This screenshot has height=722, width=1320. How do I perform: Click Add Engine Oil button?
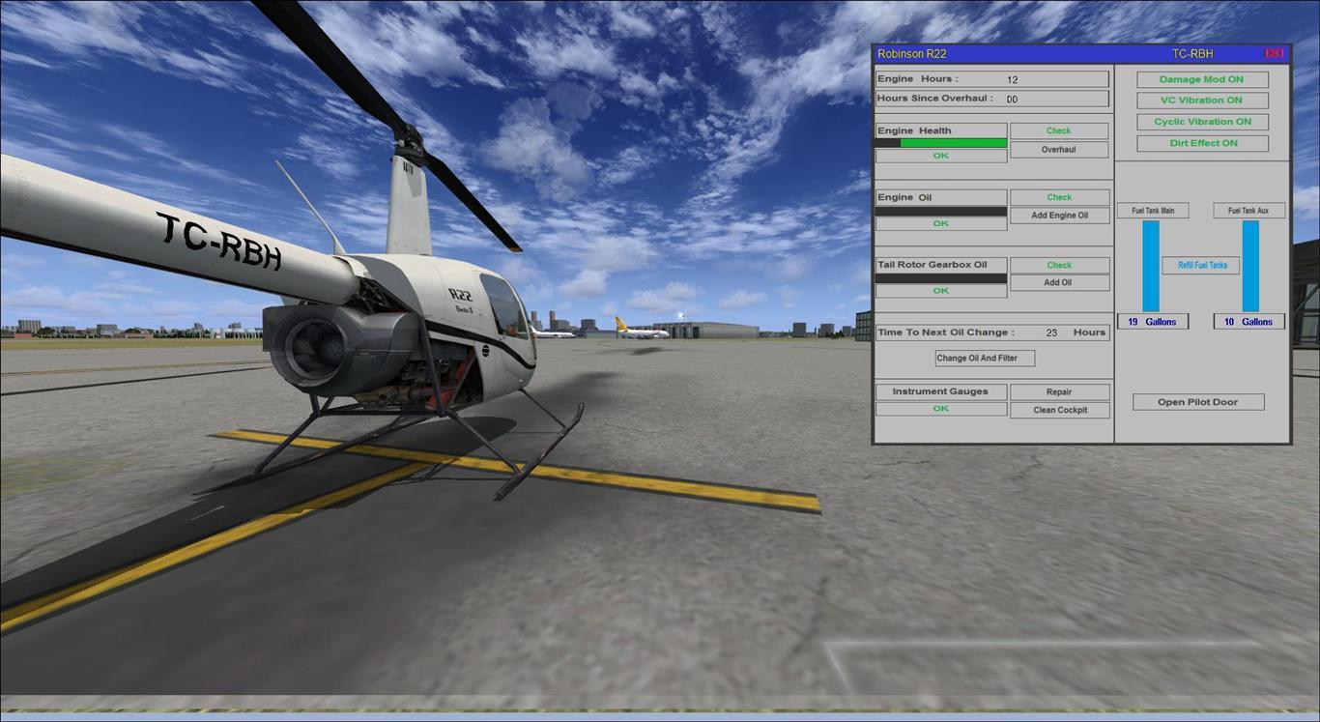click(1059, 216)
